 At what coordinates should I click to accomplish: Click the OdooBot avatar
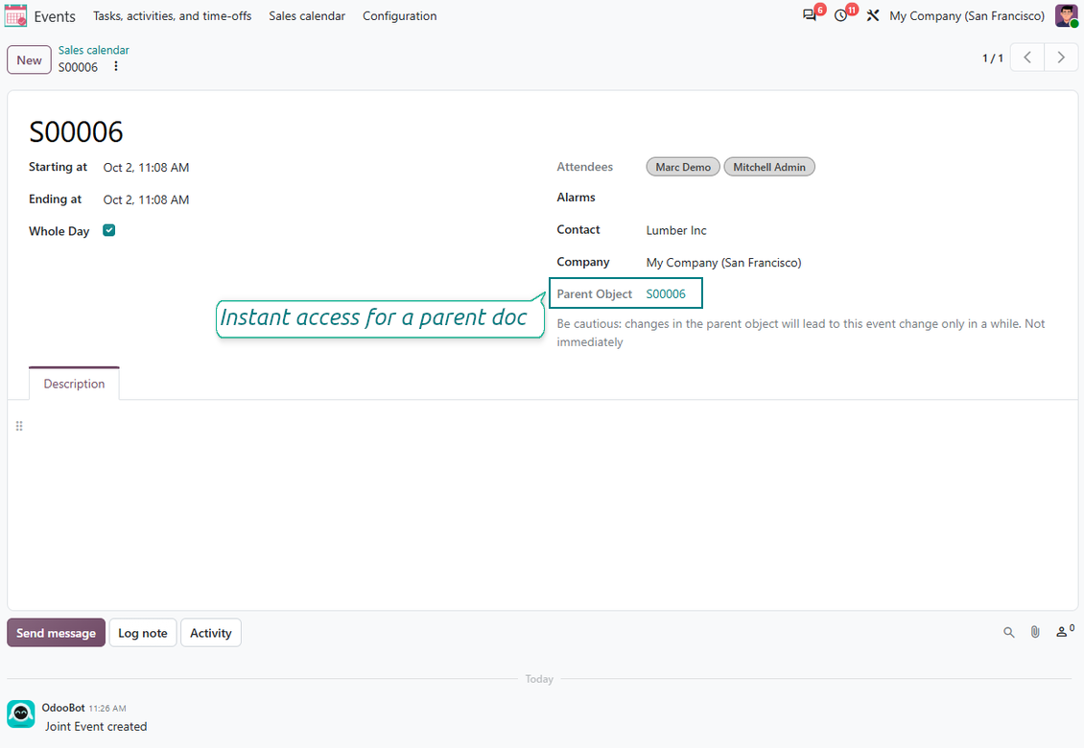21,713
